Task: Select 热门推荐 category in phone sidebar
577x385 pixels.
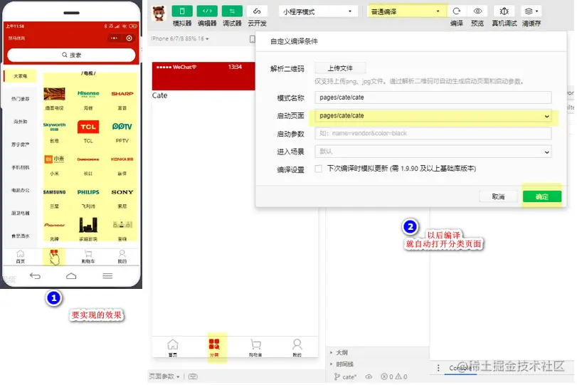Action: [x=20, y=99]
